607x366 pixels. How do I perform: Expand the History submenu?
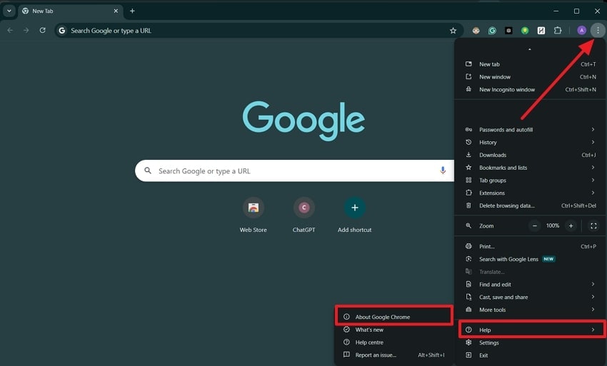click(x=531, y=143)
